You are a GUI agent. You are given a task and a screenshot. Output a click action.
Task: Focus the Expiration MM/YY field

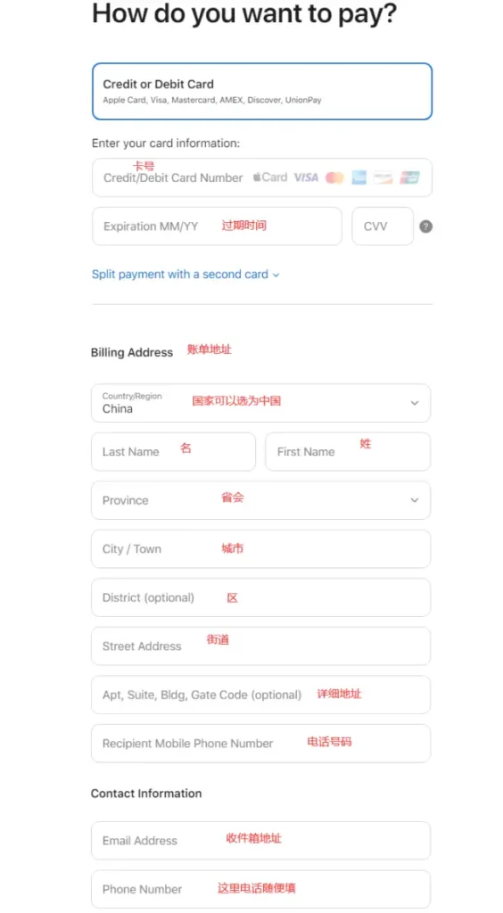[x=217, y=226]
